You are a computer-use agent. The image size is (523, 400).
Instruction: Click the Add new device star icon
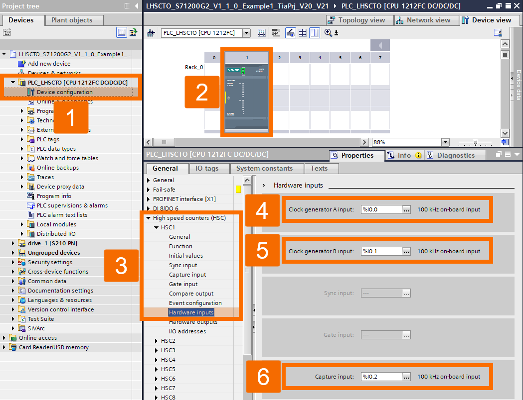pos(21,64)
